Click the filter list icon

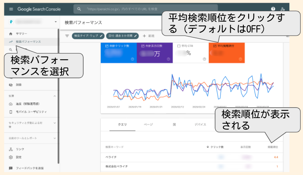pyautogui.click(x=67, y=36)
